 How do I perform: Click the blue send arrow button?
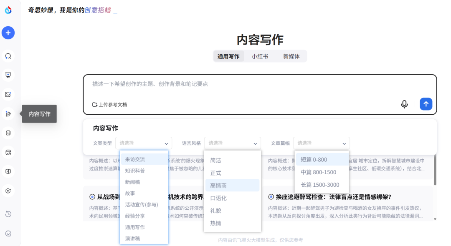pyautogui.click(x=426, y=104)
